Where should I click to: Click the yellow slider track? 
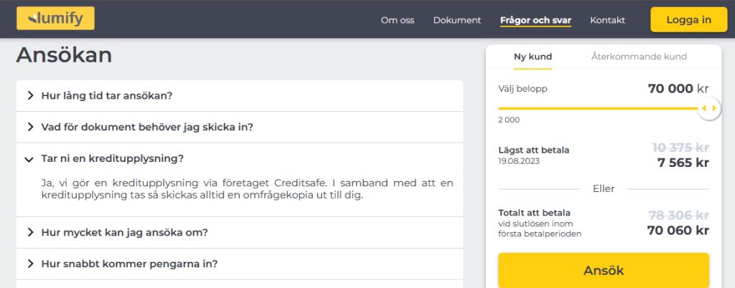[598, 108]
